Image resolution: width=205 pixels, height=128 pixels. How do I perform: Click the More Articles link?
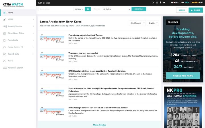coord(99,125)
